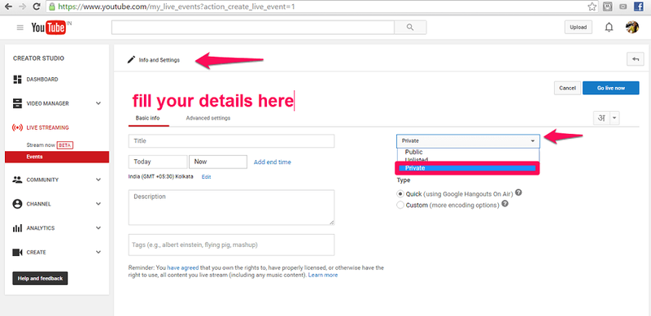Click the Upload button
Screen dimensions: 651x316
point(578,28)
